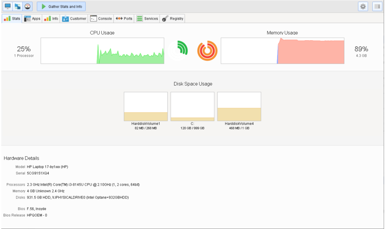Select the HarddiskVolume1 usage box
The height and width of the screenshot is (229, 386).
pos(146,106)
